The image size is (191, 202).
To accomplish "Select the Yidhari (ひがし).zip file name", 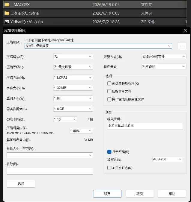I will click(27, 22).
